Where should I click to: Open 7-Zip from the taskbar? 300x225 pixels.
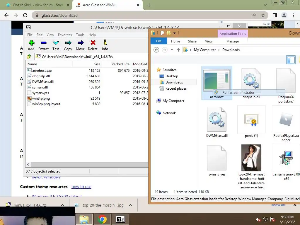120,219
